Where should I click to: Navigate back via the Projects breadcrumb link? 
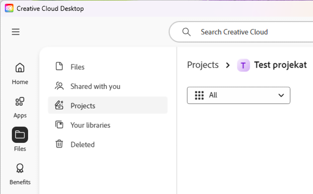click(203, 65)
